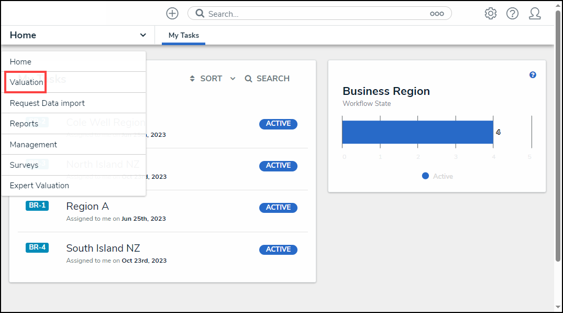563x313 pixels.
Task: Open the South Island NZ task
Action: (103, 249)
